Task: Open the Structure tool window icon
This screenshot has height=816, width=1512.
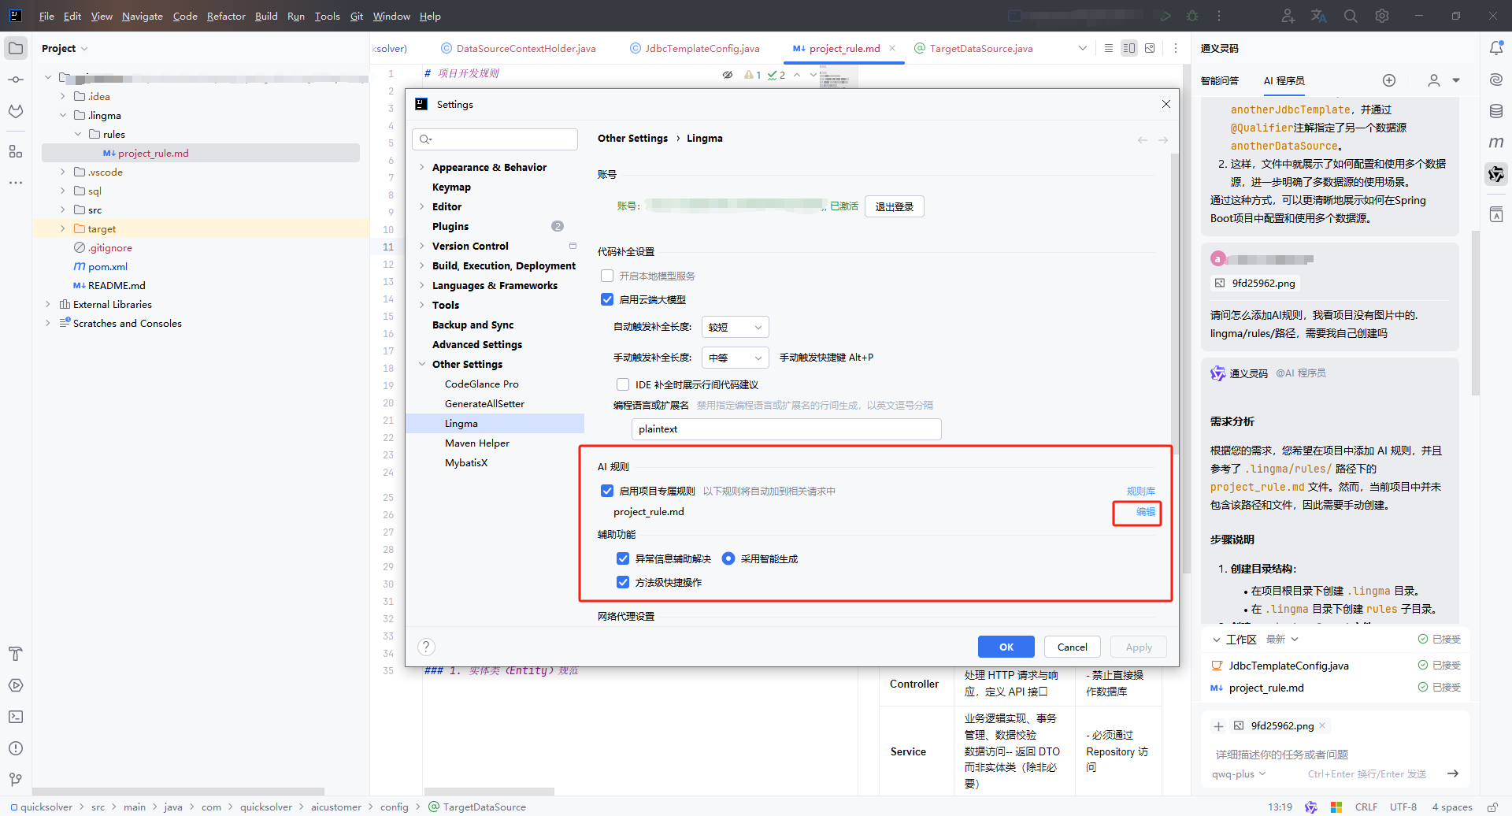Action: [x=16, y=151]
